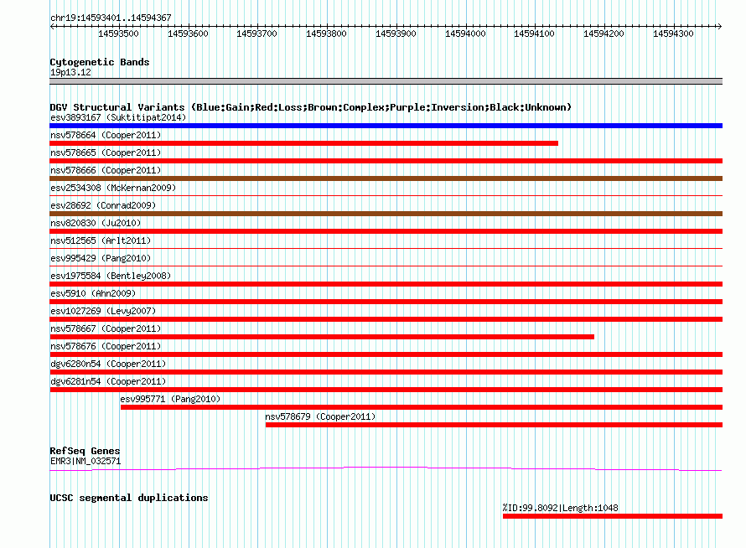
Task: Click the DGV Structural Variants track title
Action: [x=311, y=107]
